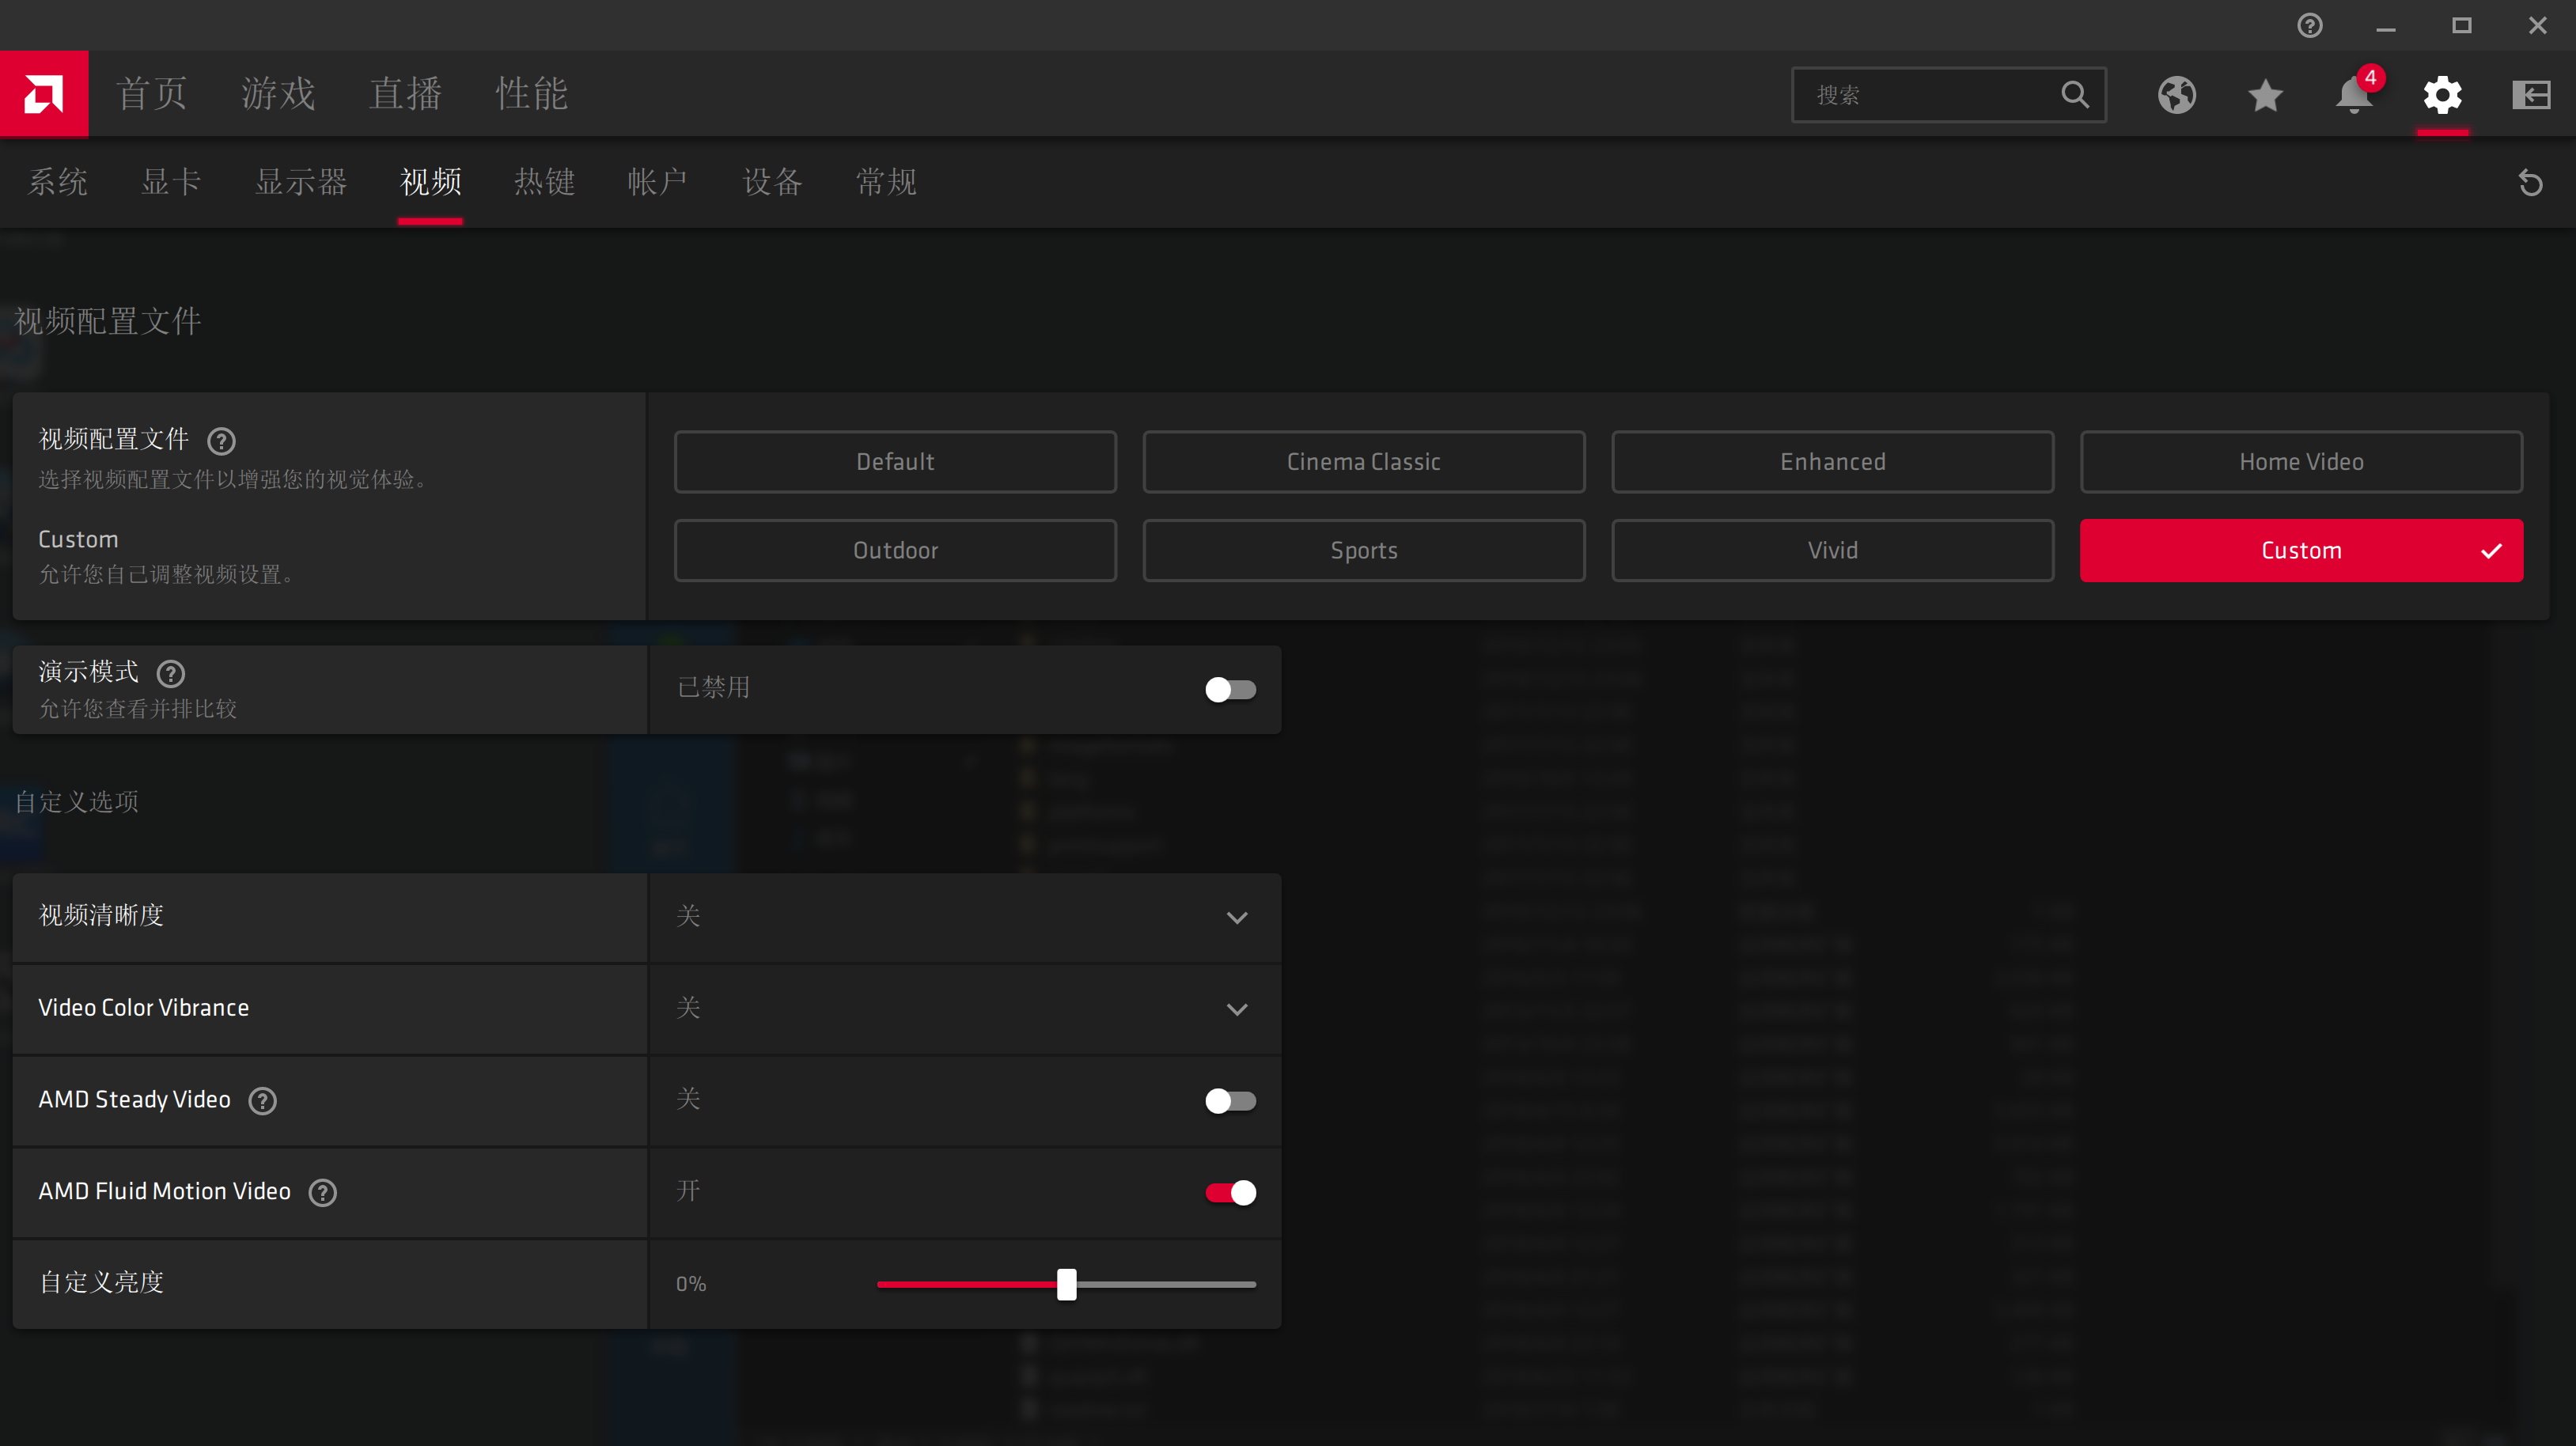The image size is (2576, 1446).
Task: Disable AMD Fluid Motion Video toggle
Action: click(1230, 1192)
